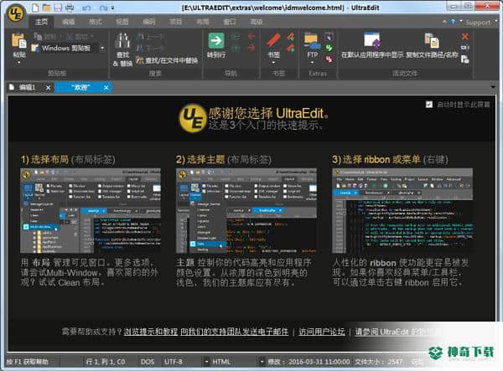The image size is (503, 371).
Task: Open 浏览提示和教程 tips and tutorials link
Action: coord(151,332)
